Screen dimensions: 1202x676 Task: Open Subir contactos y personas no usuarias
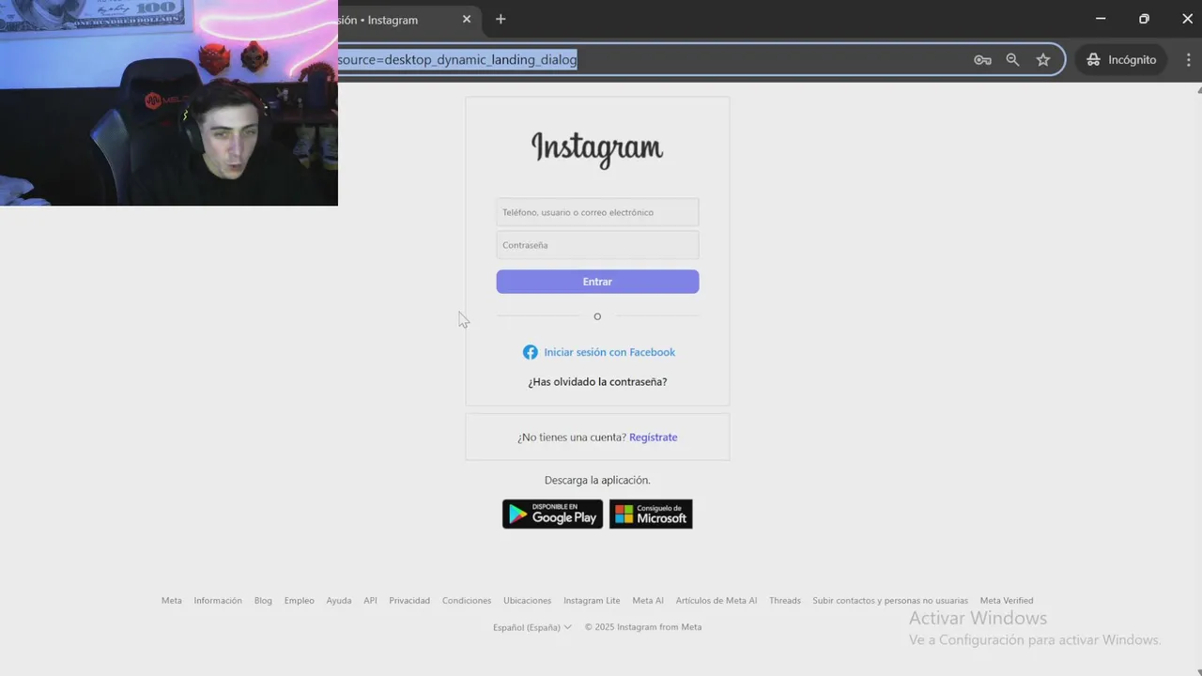[890, 601]
